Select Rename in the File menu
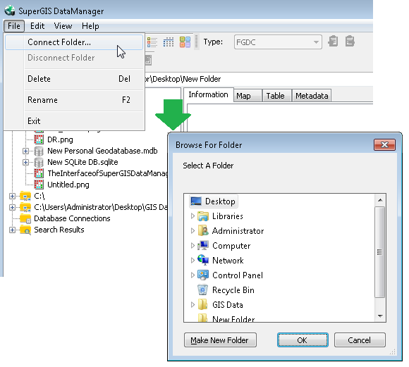 point(74,100)
